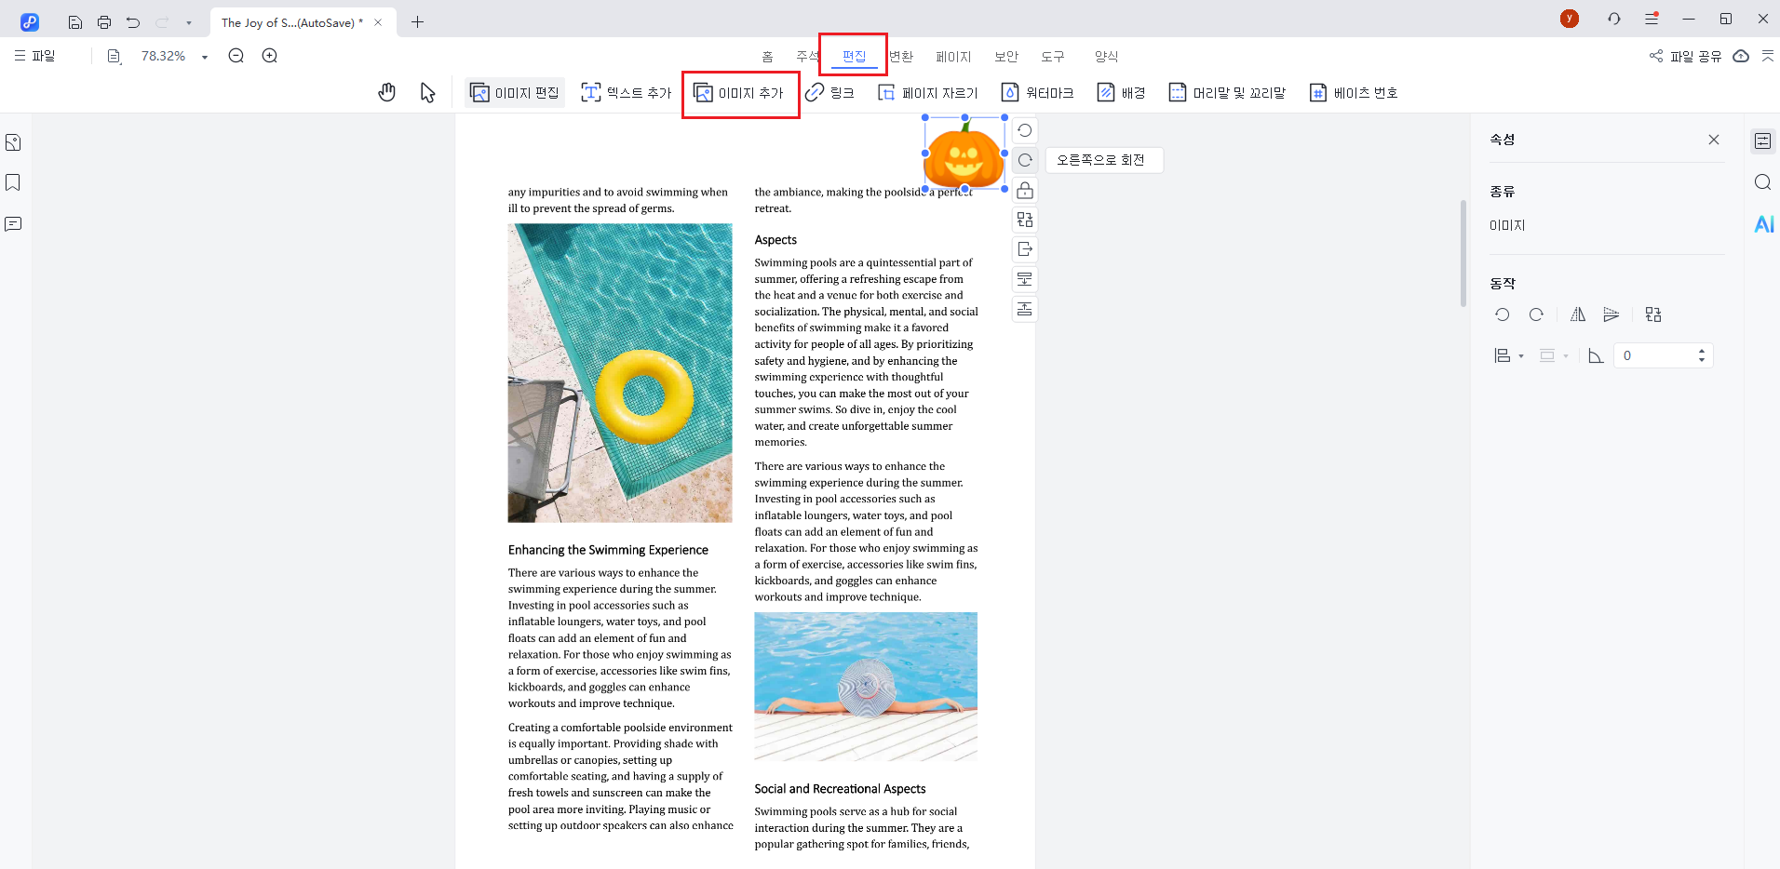This screenshot has height=869, width=1780.
Task: Select the arrow selection tool
Action: pos(427,92)
